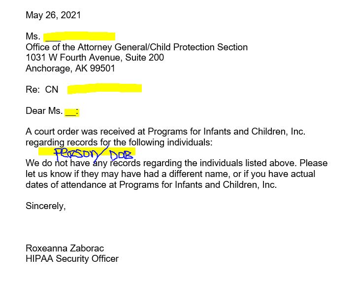Click the 'regarding records for the following individuals' line
The height and width of the screenshot is (282, 356).
[119, 142]
